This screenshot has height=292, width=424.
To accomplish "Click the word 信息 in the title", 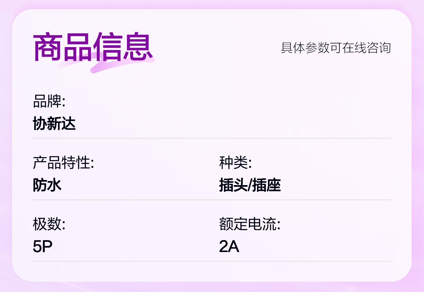I will click(x=123, y=47).
